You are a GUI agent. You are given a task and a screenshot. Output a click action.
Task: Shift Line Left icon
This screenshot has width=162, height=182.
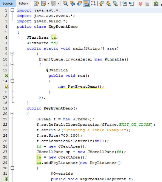coord(125,3)
